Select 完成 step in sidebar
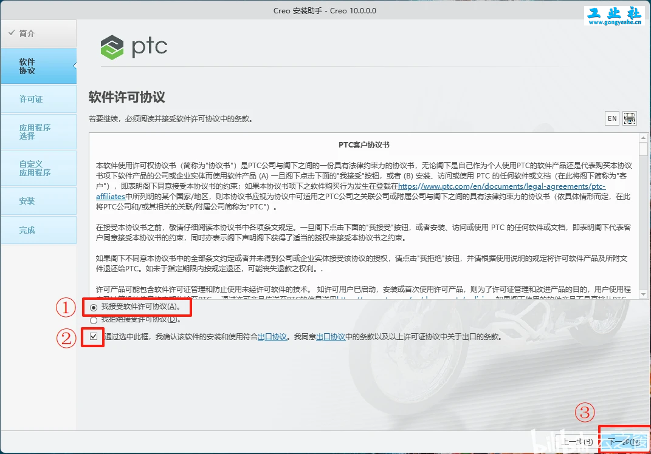The height and width of the screenshot is (454, 651). pos(39,230)
